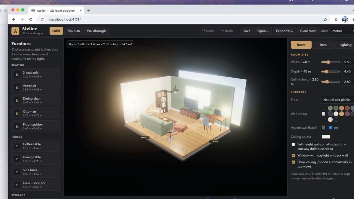354x199 pixels.
Task: Open the Units metres dropdown
Action: tap(342, 31)
